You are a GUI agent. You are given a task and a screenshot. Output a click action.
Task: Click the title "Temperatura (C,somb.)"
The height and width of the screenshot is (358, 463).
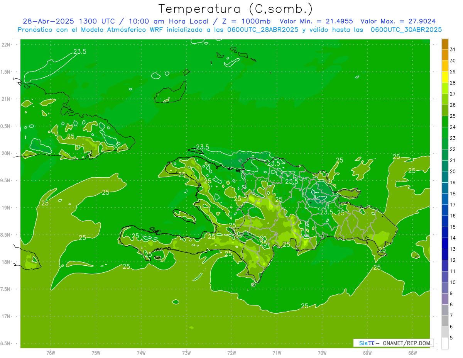pyautogui.click(x=235, y=8)
